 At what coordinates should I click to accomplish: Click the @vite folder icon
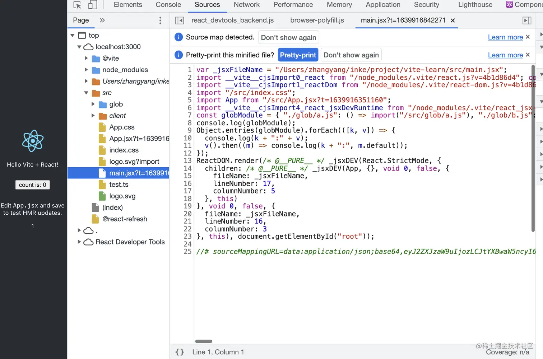click(96, 59)
